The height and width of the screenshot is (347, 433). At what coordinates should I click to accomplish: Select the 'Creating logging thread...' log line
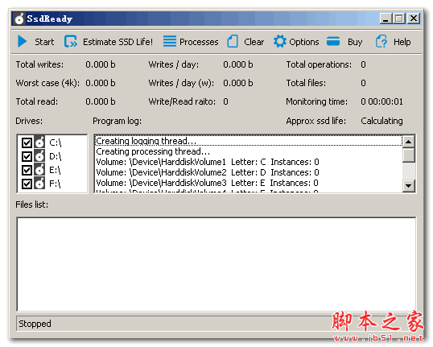(249, 141)
